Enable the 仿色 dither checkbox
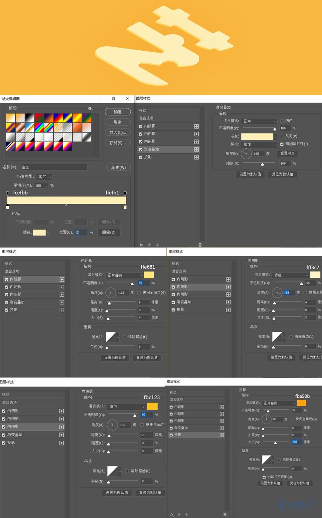Viewport: 322px width, 518px height. tap(282, 121)
